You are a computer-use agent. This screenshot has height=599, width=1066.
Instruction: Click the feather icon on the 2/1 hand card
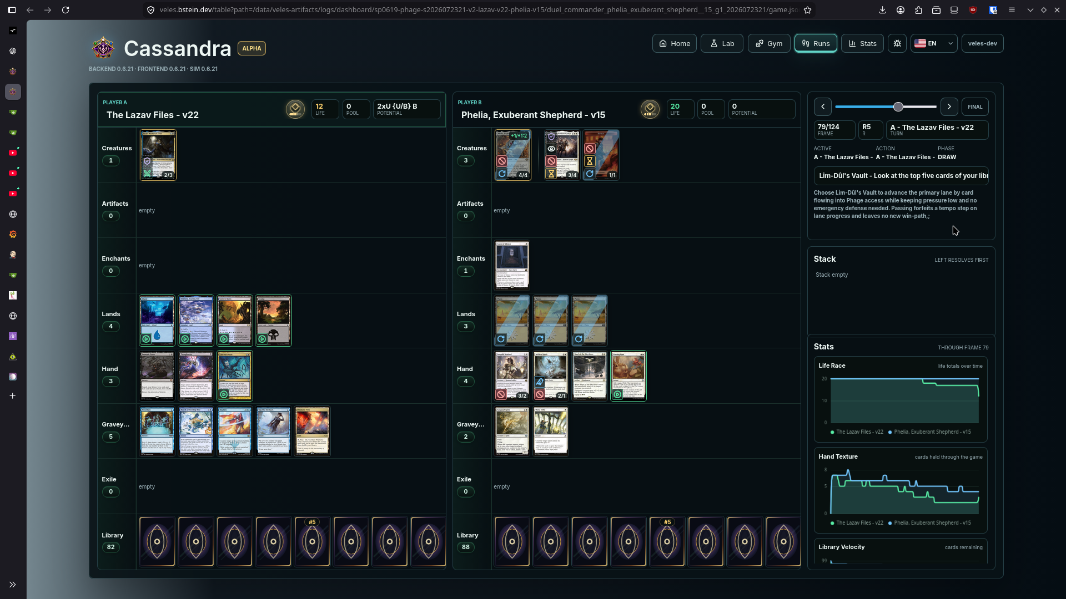(x=540, y=382)
